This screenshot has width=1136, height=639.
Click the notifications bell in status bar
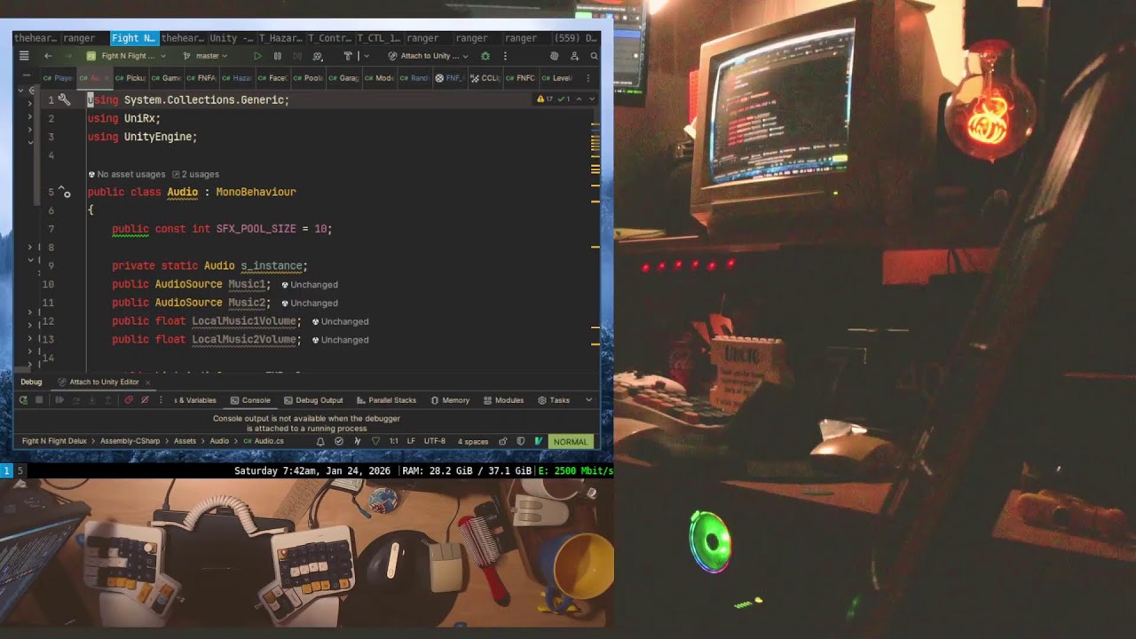click(320, 441)
